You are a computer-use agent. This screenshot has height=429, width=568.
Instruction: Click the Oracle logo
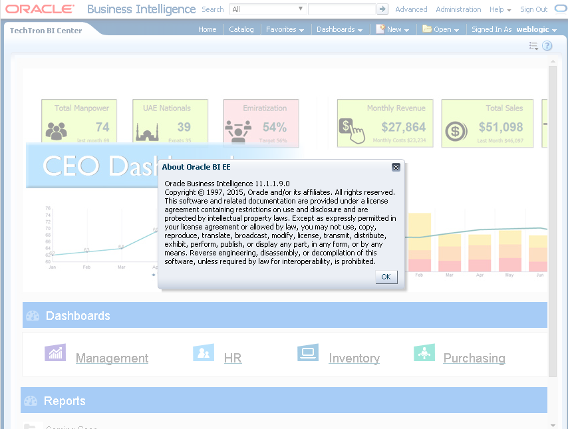(40, 9)
